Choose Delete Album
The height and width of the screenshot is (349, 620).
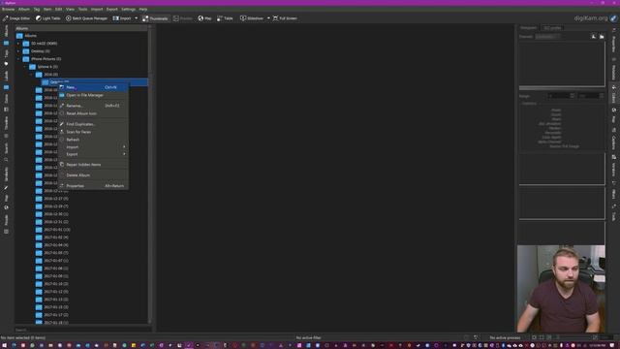coord(93,174)
